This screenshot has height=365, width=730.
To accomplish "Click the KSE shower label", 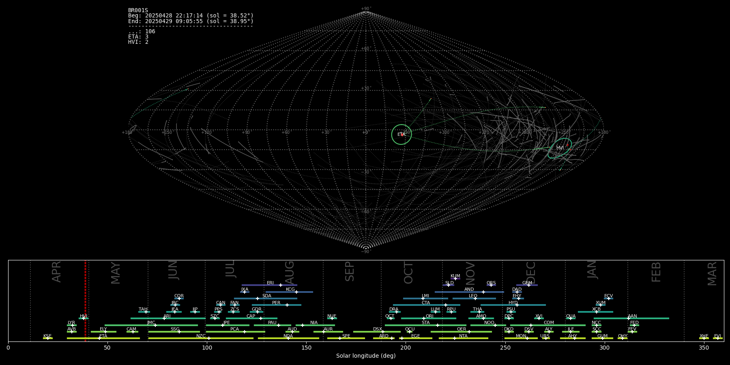I will (x=47, y=336).
